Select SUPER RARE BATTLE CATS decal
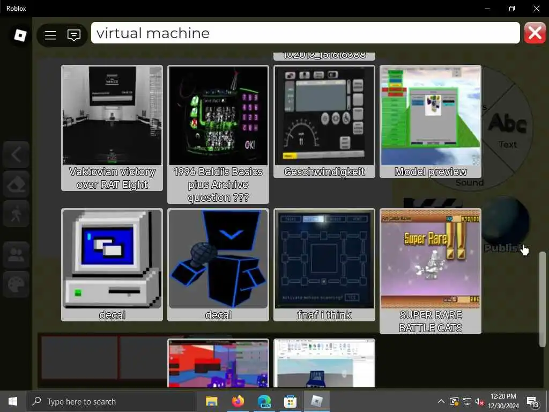This screenshot has width=549, height=412. click(431, 271)
